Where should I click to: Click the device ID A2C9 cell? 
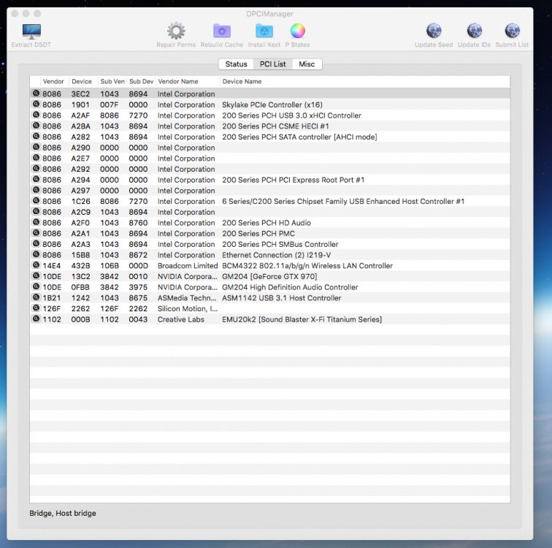tap(80, 212)
